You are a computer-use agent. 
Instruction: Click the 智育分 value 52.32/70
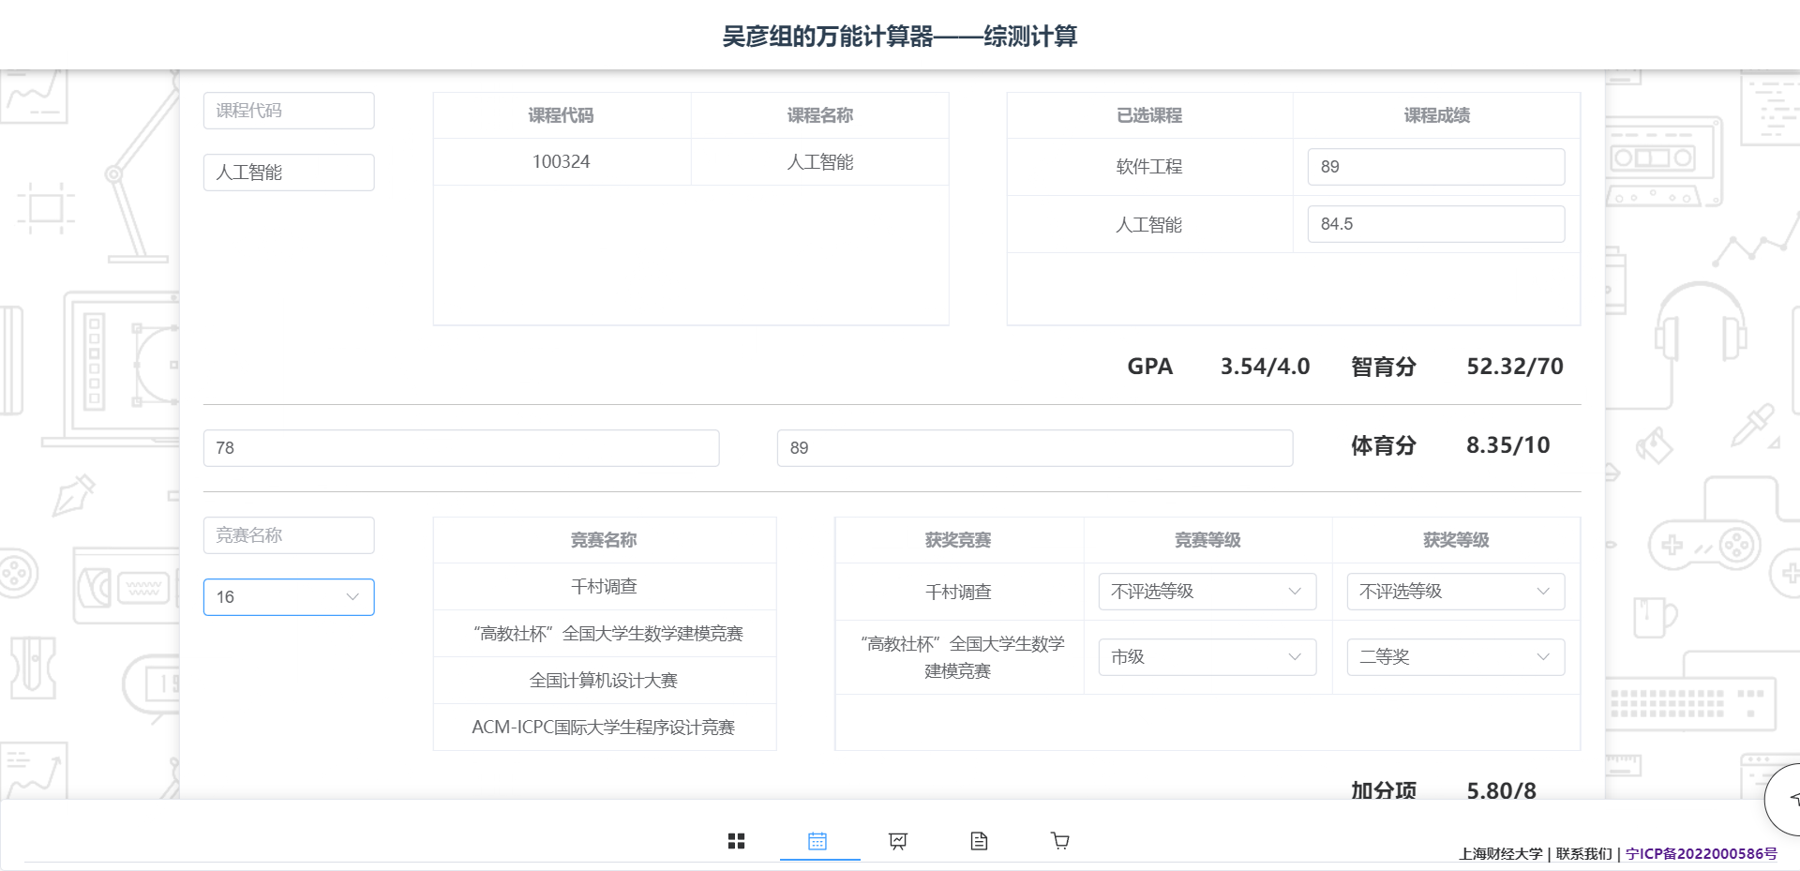(1515, 367)
